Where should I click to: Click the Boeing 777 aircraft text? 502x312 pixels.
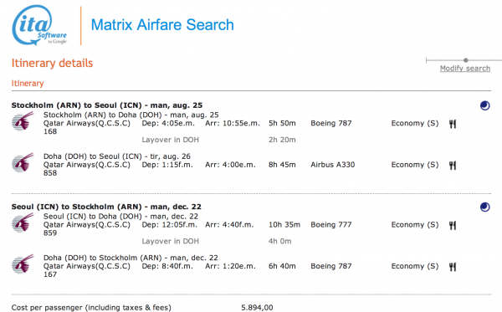(331, 225)
